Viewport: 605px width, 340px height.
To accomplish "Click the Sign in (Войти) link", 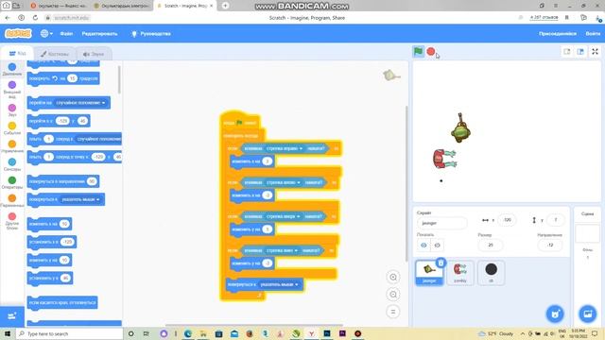I will click(593, 34).
